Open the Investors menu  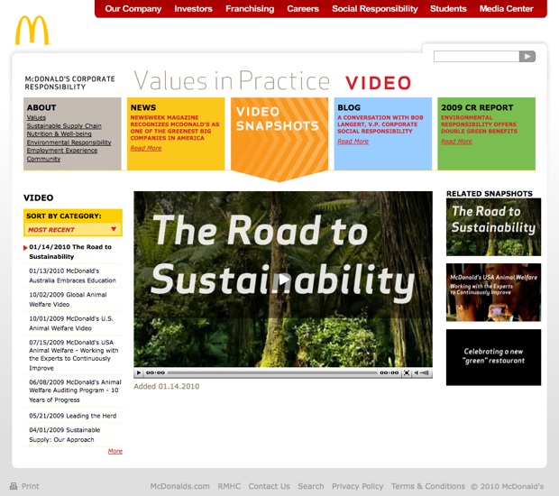coord(193,9)
